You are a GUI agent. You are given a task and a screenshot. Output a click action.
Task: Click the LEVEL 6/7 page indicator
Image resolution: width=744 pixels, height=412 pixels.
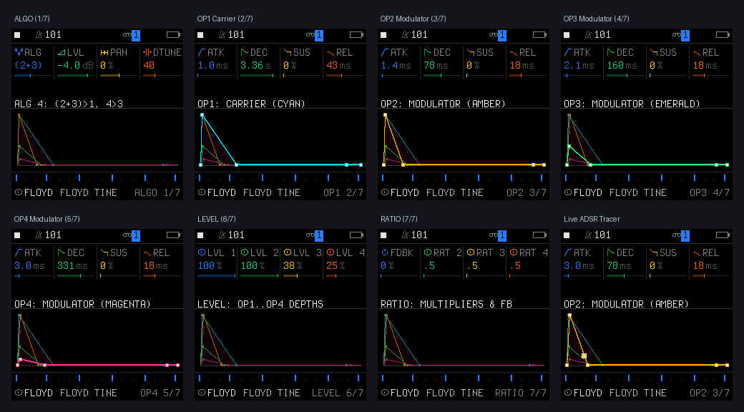pos(338,393)
